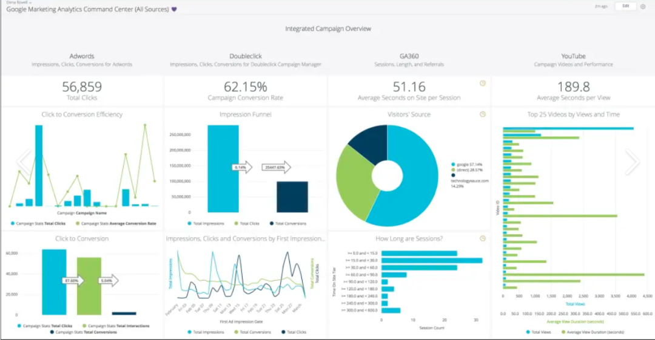The width and height of the screenshot is (655, 340).
Task: Toggle google 57.14% legend entry in pie chart
Action: 467,165
